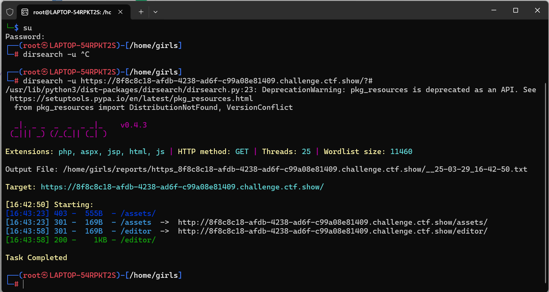Click the dirsearch.py:23 file path in the warning
The width and height of the screenshot is (549, 292).
[x=131, y=90]
